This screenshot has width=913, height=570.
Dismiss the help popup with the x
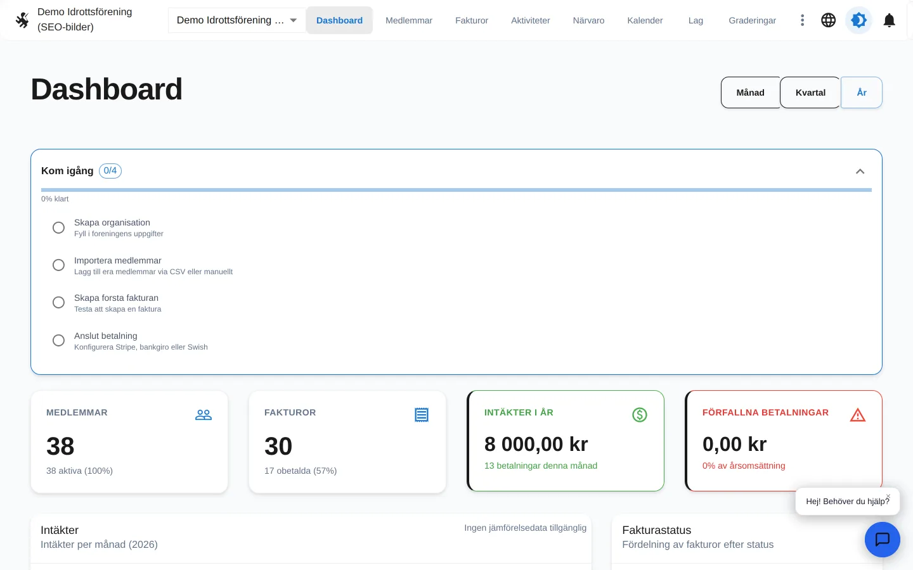coord(888,497)
